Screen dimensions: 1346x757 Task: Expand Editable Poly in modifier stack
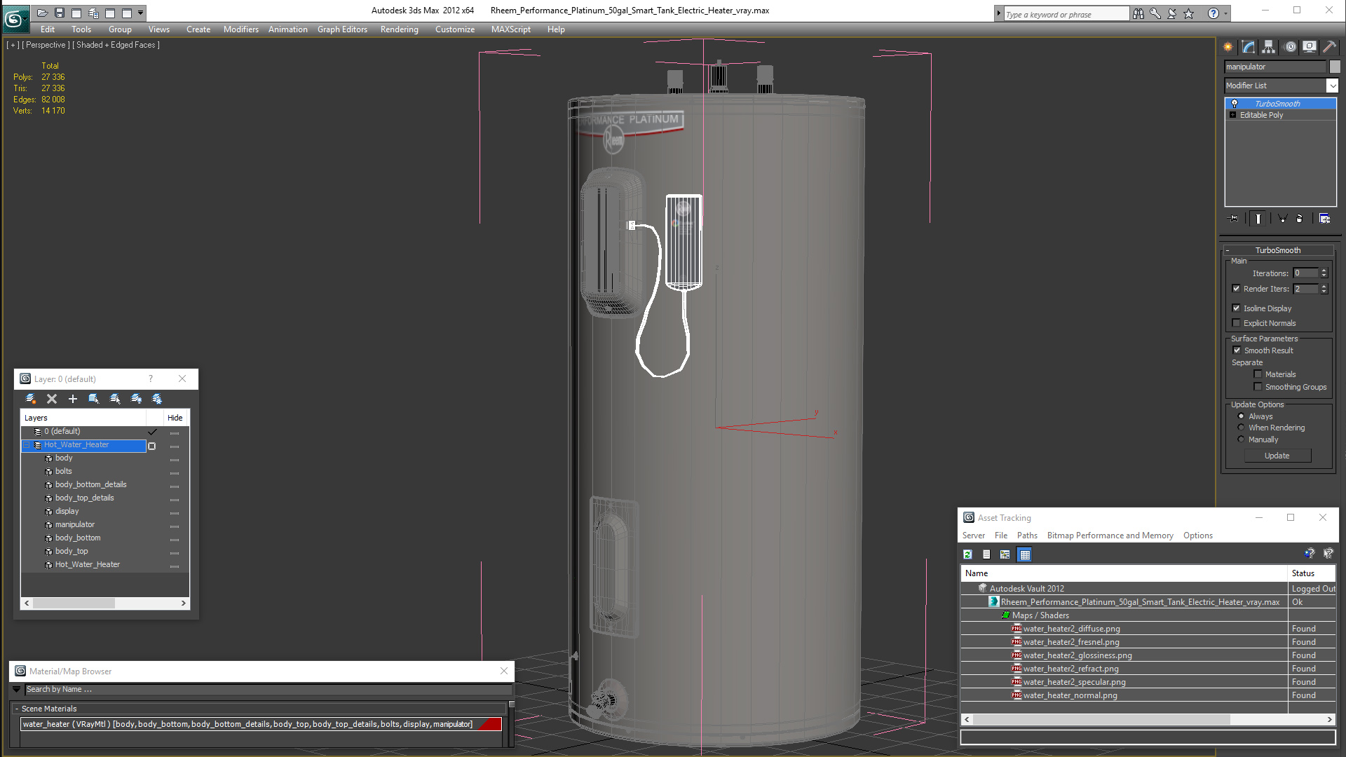(1232, 115)
